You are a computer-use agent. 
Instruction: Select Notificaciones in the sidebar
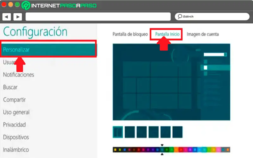click(x=19, y=75)
